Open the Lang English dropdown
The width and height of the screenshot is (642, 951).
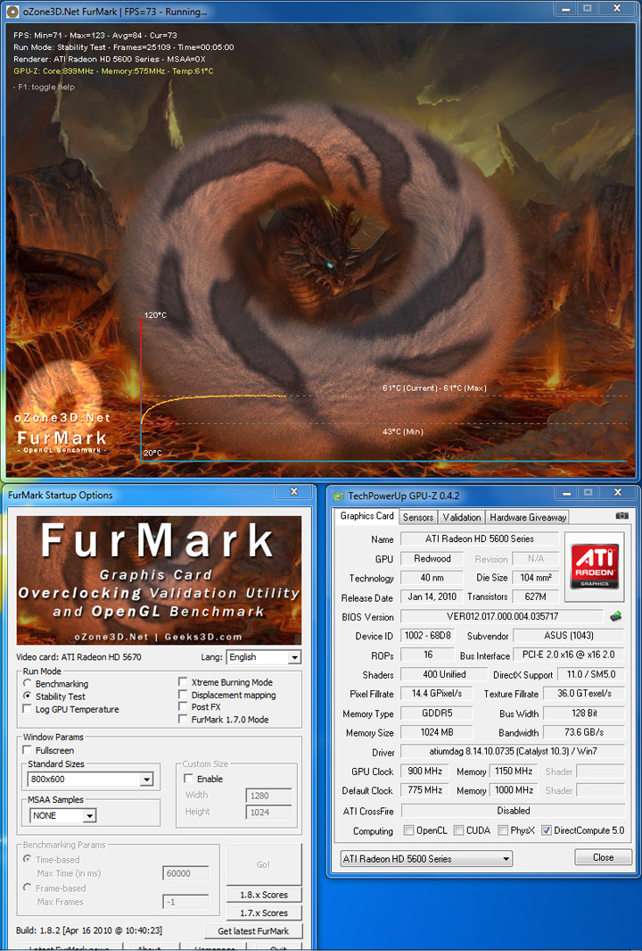263,657
